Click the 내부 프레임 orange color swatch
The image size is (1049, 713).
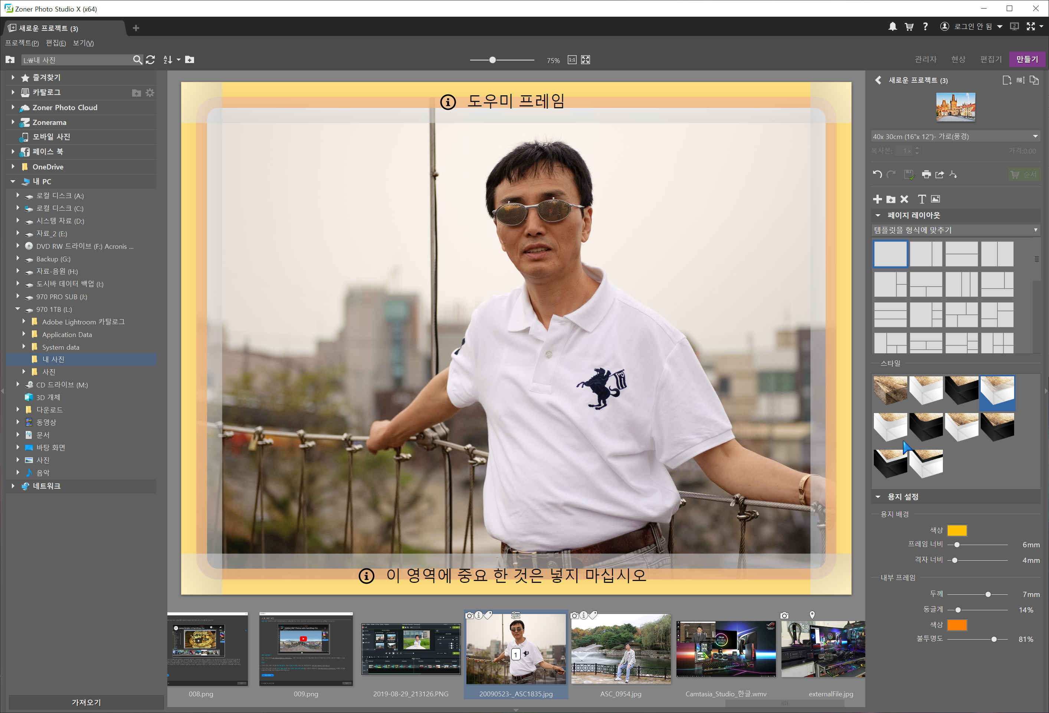tap(957, 625)
